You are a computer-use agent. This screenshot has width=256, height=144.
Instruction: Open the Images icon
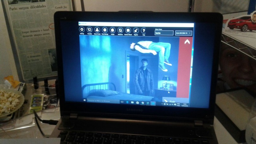[113, 30]
